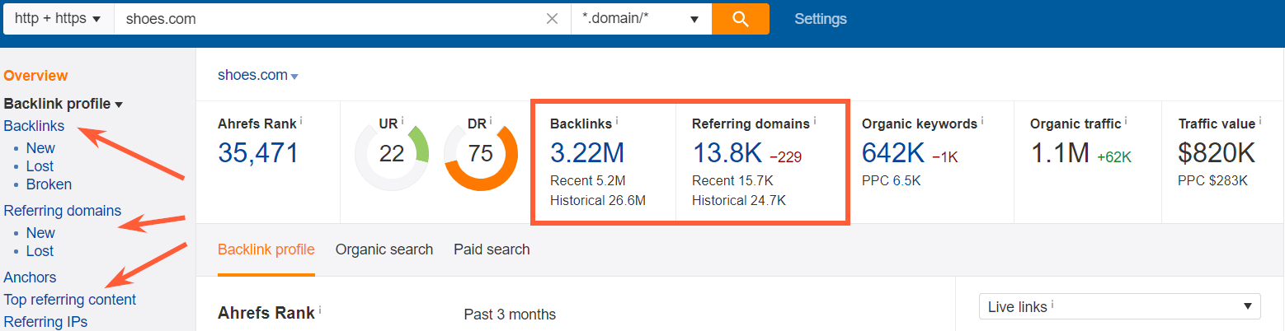The image size is (1285, 331).
Task: Open New under Backlinks in sidebar
Action: (x=40, y=148)
